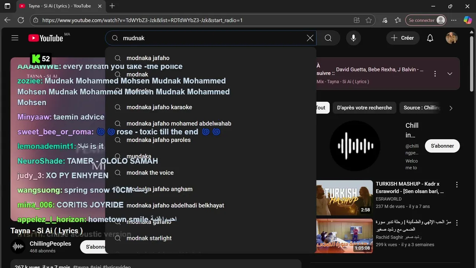The image size is (476, 268).
Task: Choose suggestion modnaka jafaho mohamed abdelwahab
Action: (x=210, y=124)
